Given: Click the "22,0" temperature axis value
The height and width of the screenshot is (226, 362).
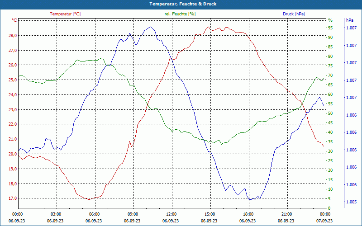Looking at the screenshot, I should coord(13,124).
